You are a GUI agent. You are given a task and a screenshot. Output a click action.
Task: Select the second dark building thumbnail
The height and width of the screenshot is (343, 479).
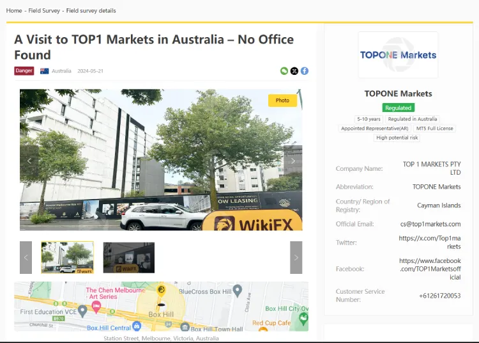129,258
